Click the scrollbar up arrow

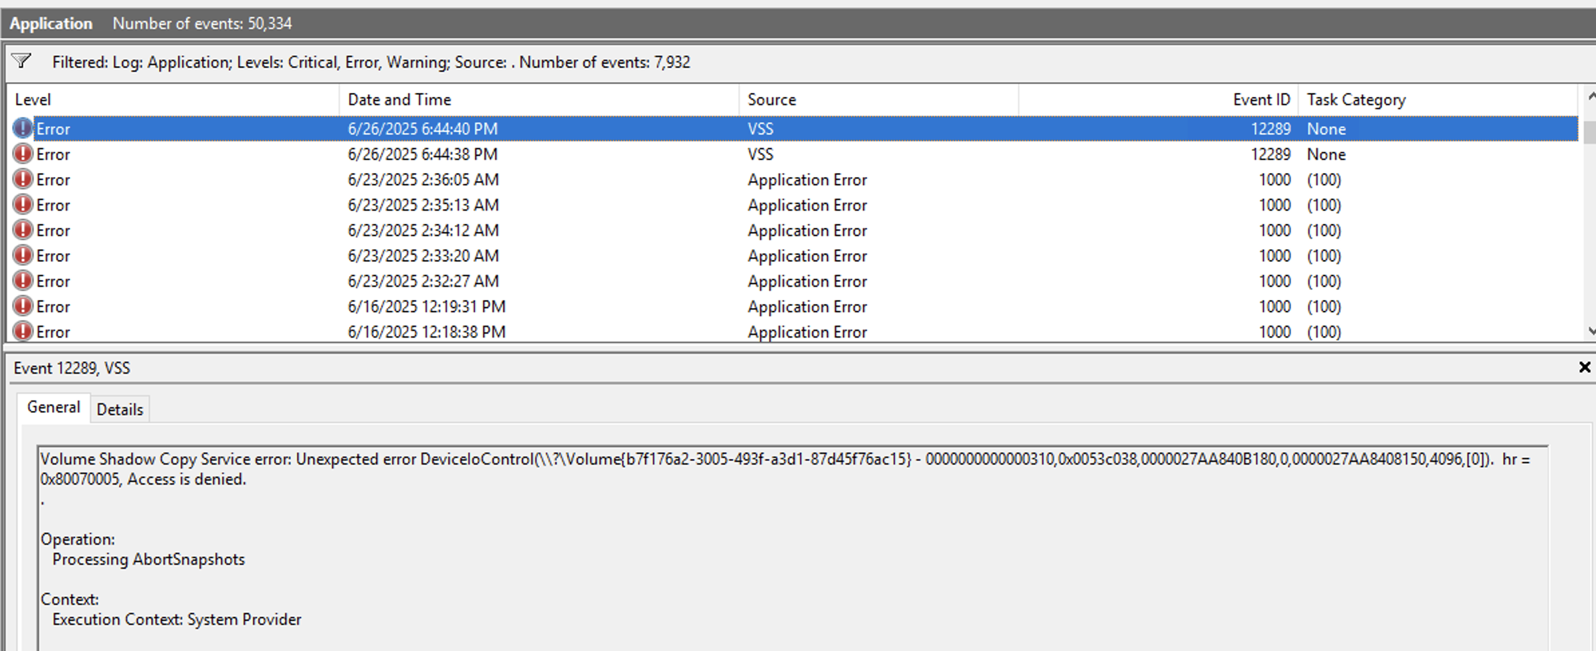coord(1589,96)
